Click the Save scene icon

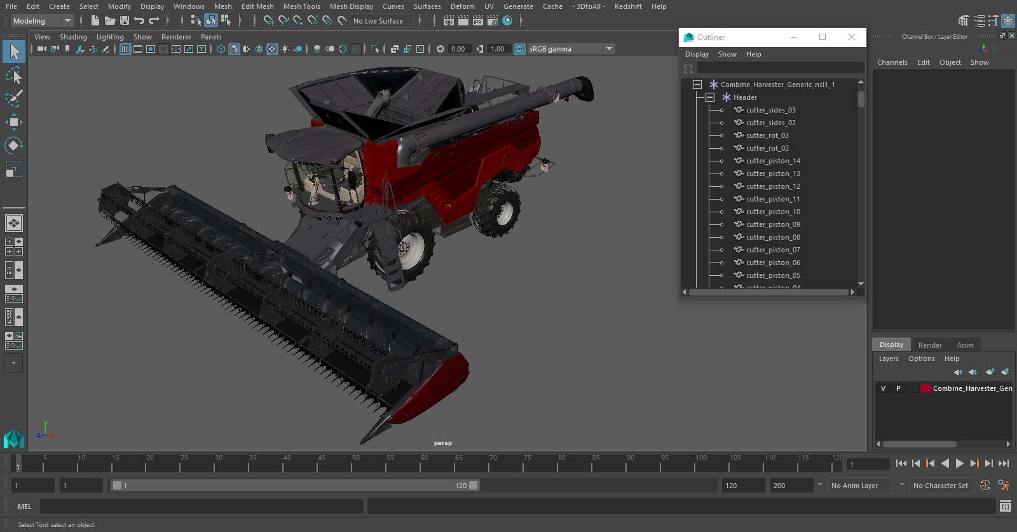tap(125, 21)
